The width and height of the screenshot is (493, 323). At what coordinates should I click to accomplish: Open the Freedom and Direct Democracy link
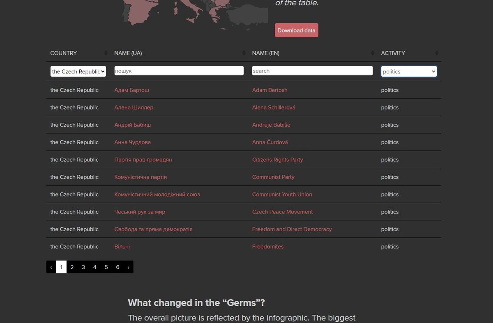click(x=292, y=229)
